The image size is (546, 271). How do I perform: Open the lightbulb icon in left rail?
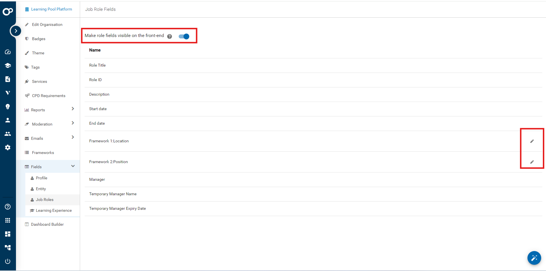coord(8,106)
